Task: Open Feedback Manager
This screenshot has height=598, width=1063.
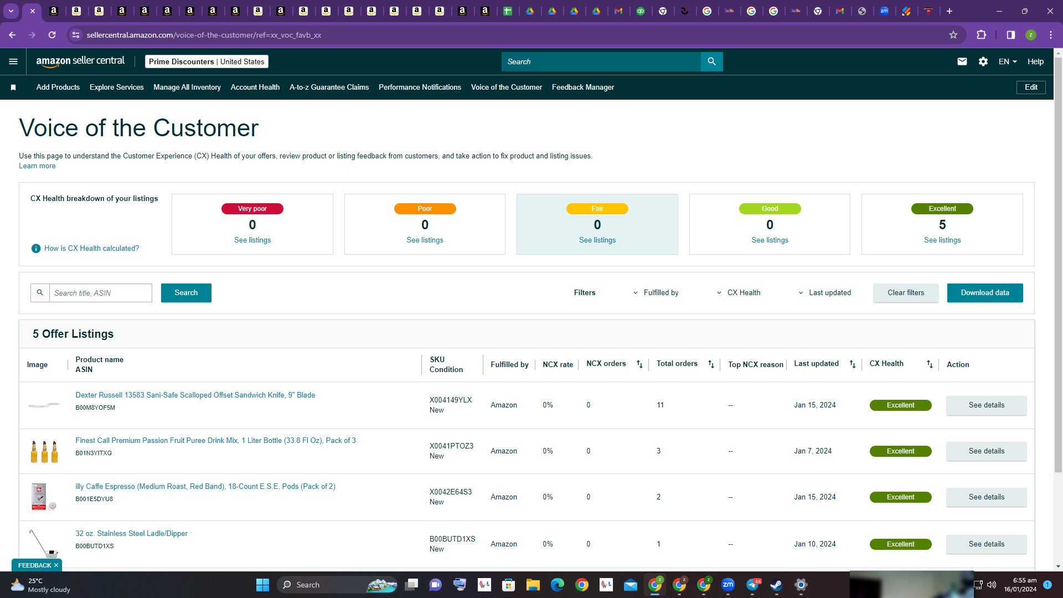Action: [583, 87]
